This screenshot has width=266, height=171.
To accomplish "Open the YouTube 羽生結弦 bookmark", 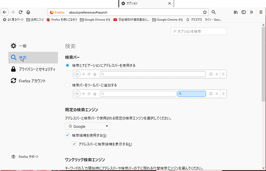I will click(131, 19).
